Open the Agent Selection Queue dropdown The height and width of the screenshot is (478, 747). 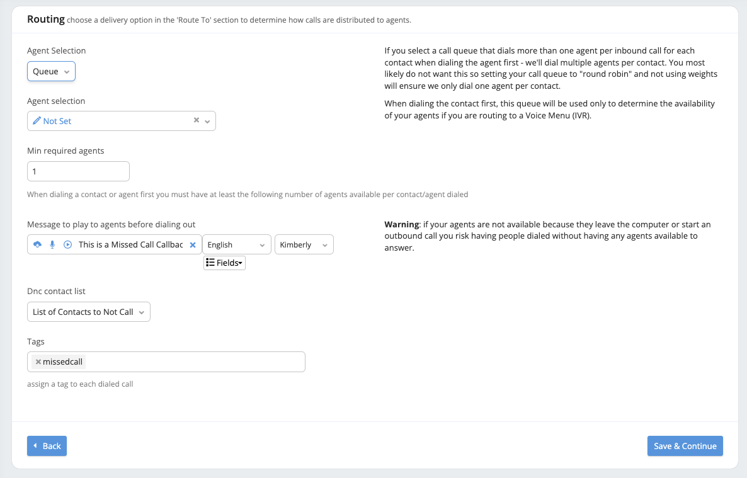[x=51, y=72]
